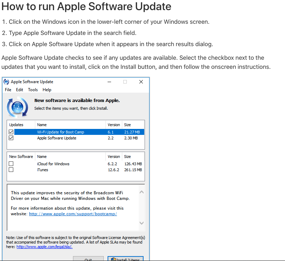Click the Updates column header
The height and width of the screenshot is (261, 285).
(x=21, y=125)
